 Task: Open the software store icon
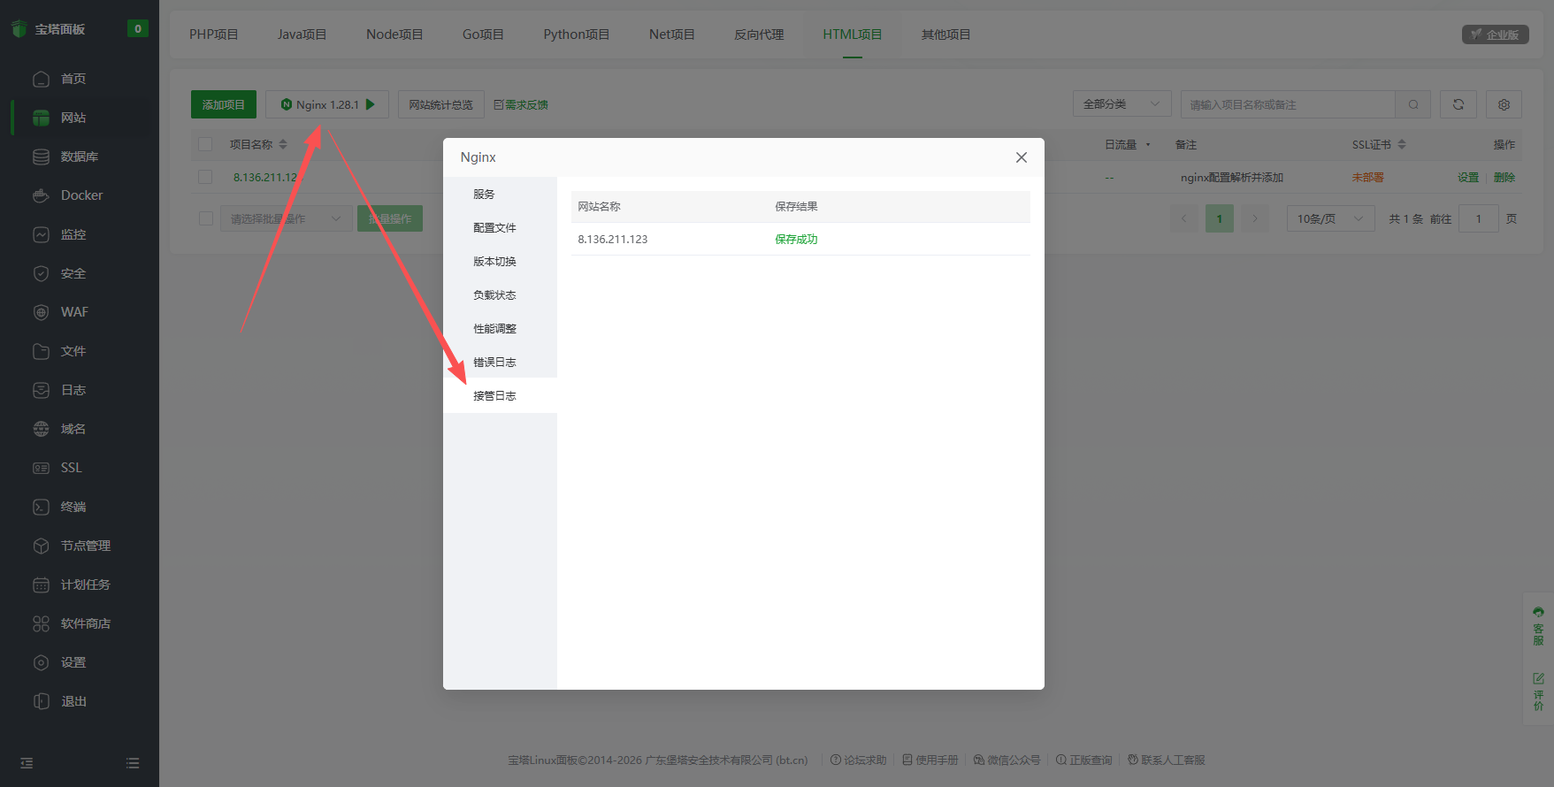tap(41, 623)
